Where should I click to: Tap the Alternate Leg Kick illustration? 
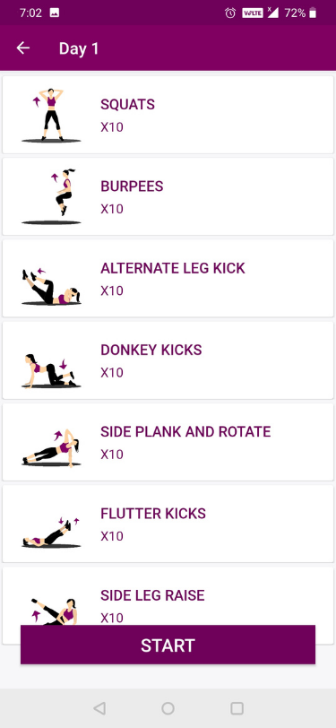click(x=51, y=287)
